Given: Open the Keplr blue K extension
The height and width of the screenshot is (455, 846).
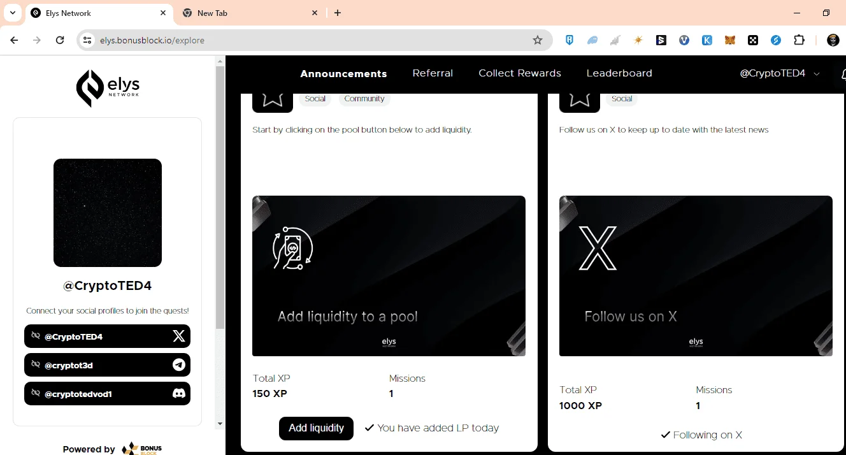Looking at the screenshot, I should click(707, 40).
